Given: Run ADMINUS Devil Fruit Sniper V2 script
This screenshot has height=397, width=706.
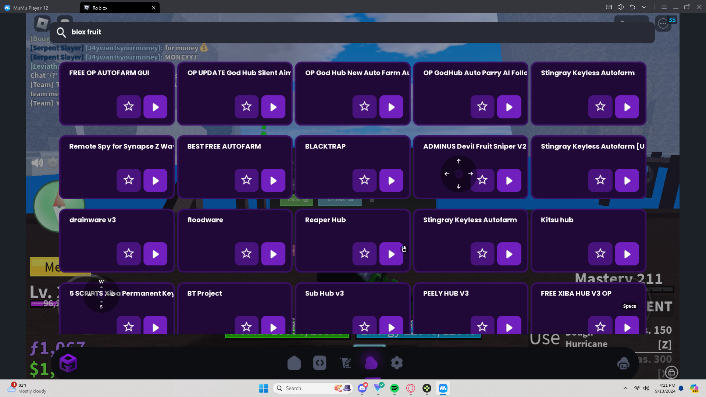Looking at the screenshot, I should tap(509, 180).
